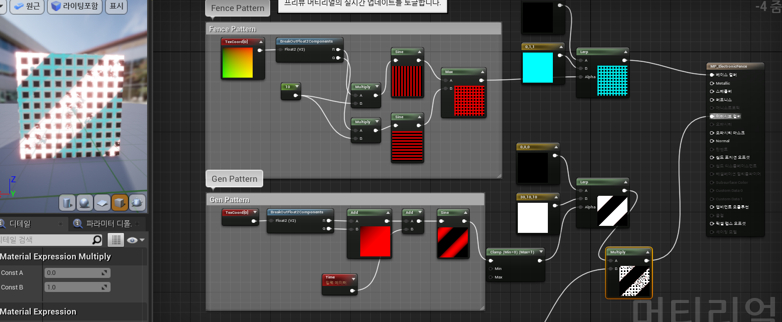782x322 pixels.
Task: Toggle preview arrow on selected Multiply node
Action: (648, 252)
